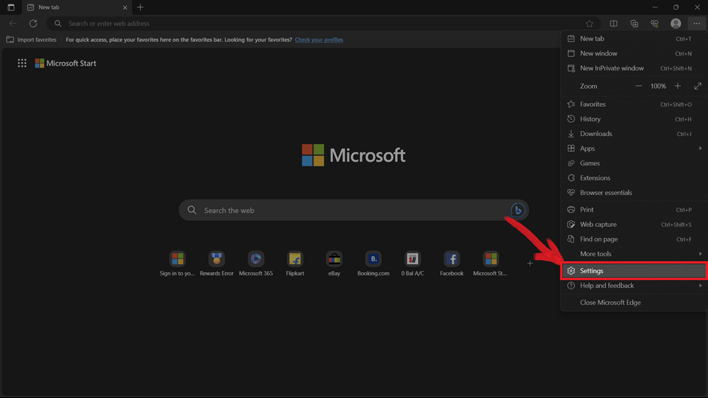Open the Sign in to yo... quick link
Screen dimensions: 708x398
click(x=177, y=264)
